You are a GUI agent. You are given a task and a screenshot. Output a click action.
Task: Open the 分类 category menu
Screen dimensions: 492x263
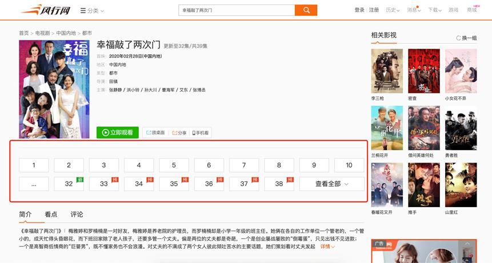[92, 11]
